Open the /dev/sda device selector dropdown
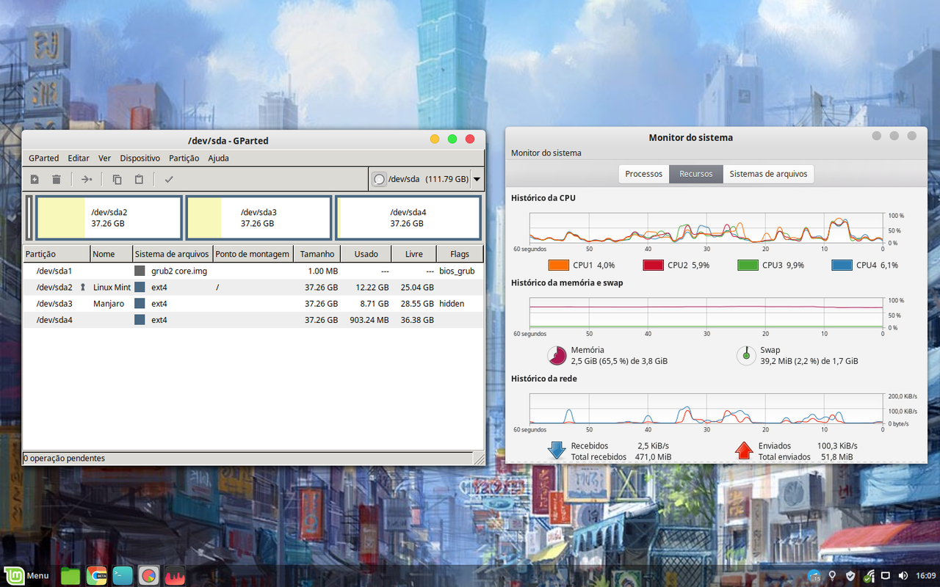Screen dimensions: 940x587 coord(426,179)
